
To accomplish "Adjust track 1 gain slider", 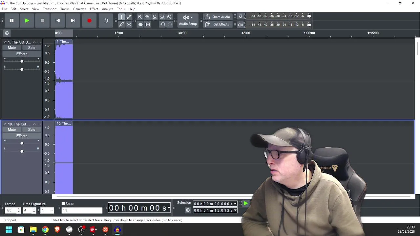I will (22, 61).
